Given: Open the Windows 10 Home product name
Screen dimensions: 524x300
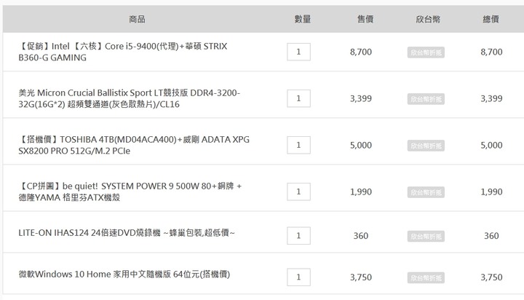Looking at the screenshot, I should coord(124,275).
